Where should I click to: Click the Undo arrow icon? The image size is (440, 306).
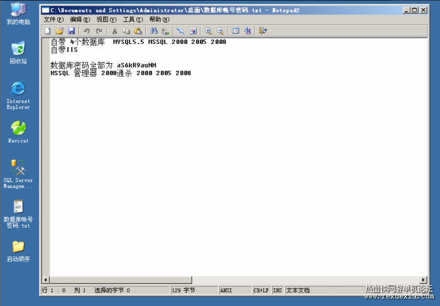[87, 31]
